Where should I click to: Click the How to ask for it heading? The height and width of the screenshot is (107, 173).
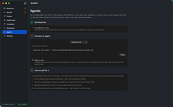[42, 70]
